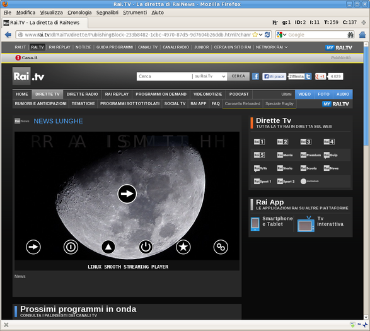
Task: Open the Rai Premium live channel
Action: click(x=311, y=155)
